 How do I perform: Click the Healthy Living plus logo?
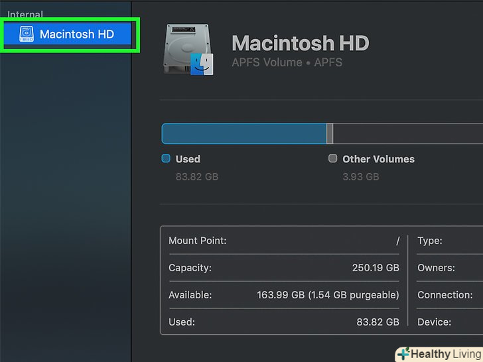pyautogui.click(x=403, y=354)
